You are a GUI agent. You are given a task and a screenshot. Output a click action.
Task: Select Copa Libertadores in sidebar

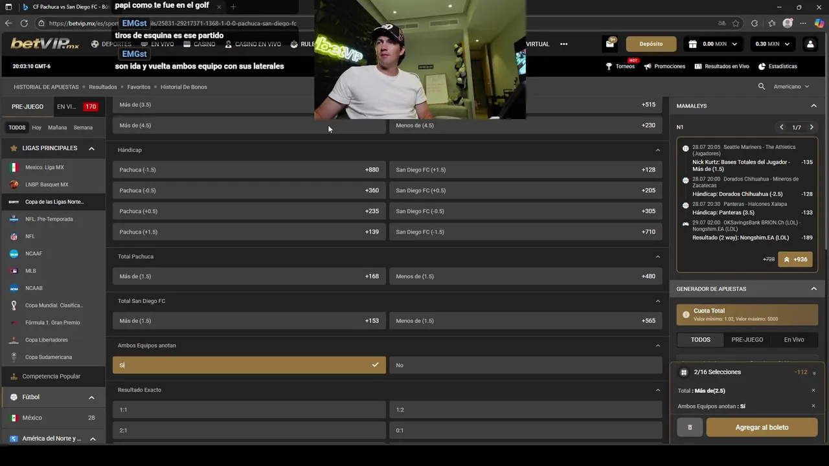(x=52, y=340)
